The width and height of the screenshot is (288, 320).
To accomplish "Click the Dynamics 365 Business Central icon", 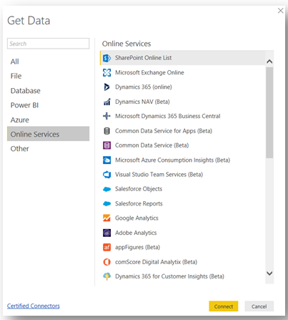I will pos(106,116).
